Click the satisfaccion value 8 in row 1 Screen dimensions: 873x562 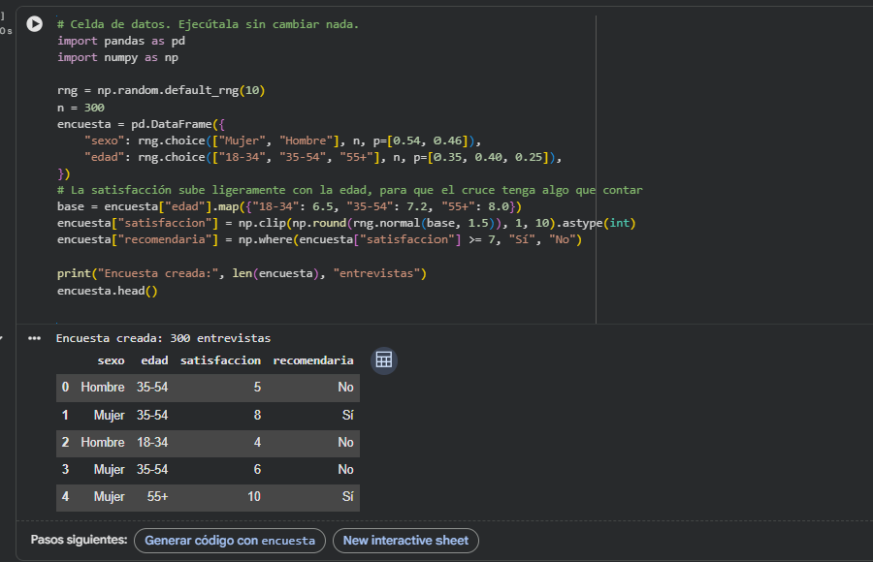coord(257,415)
